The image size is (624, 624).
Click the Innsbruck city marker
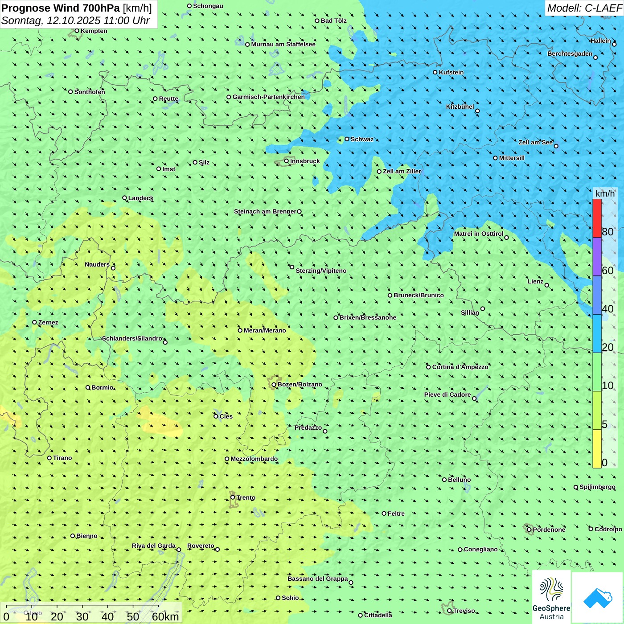coord(287,161)
